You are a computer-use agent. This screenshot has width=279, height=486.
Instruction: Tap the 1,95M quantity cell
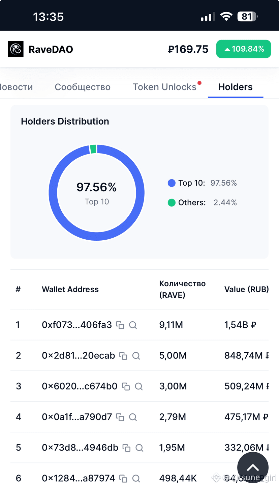click(172, 448)
